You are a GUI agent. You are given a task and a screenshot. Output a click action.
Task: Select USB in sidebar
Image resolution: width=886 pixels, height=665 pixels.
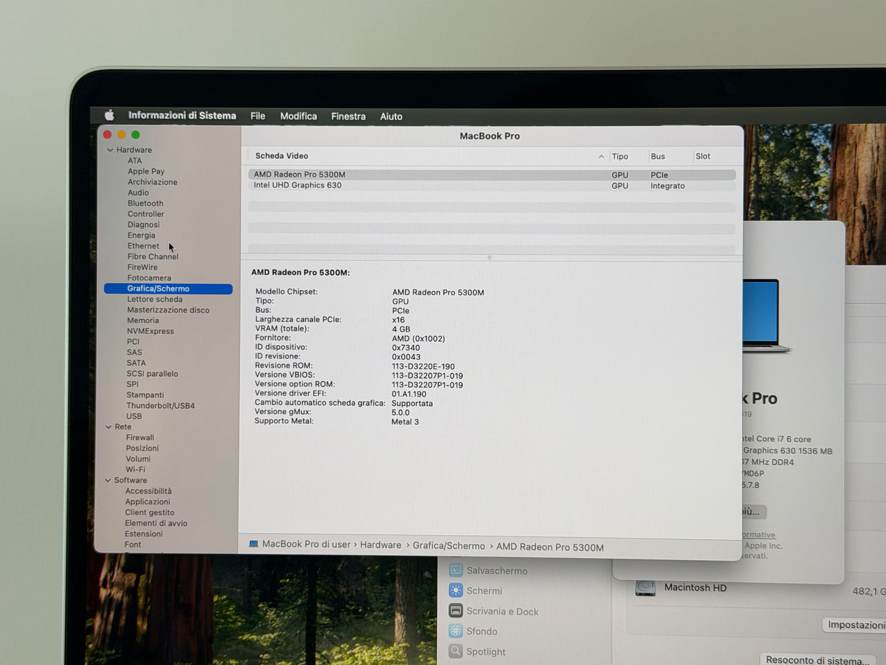134,416
